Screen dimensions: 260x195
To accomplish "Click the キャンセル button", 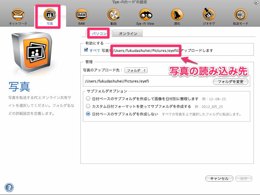I will [x=219, y=179].
